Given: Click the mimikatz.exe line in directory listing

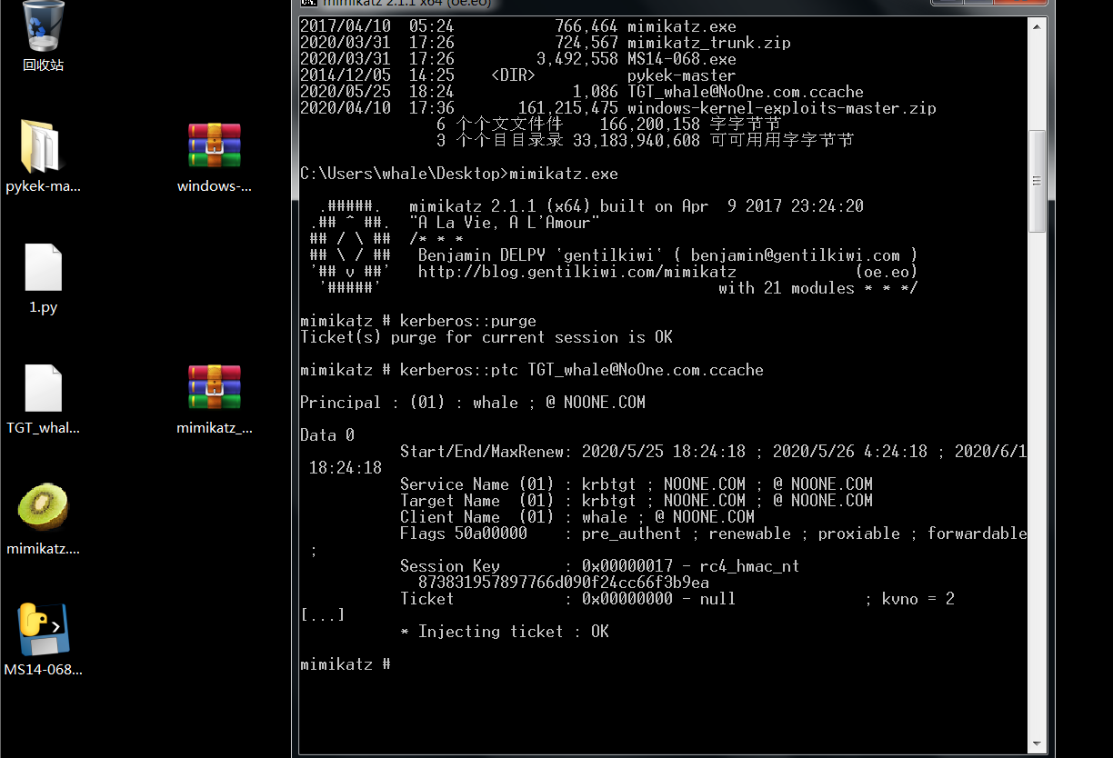Looking at the screenshot, I should (x=518, y=26).
